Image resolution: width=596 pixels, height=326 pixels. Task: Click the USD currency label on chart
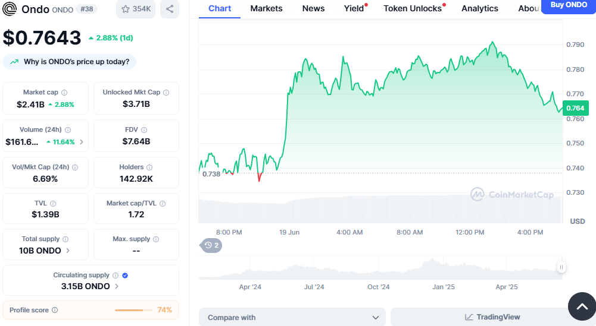coord(578,221)
